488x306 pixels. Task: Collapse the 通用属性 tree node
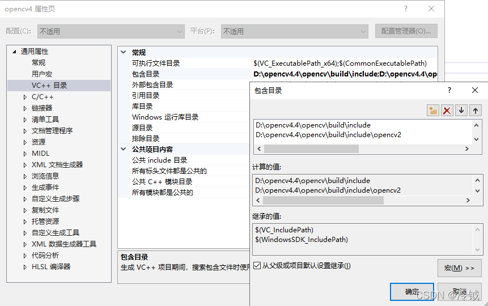point(14,52)
